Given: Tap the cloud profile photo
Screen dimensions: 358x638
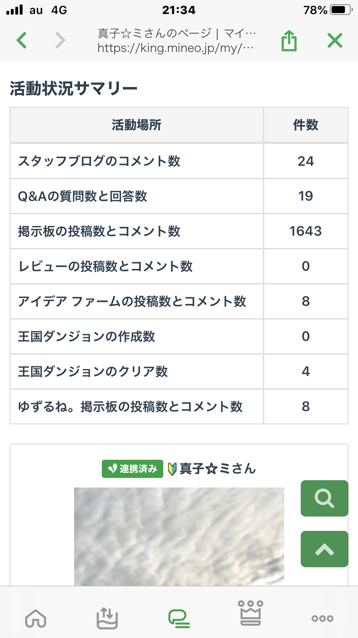Looking at the screenshot, I should [x=179, y=536].
